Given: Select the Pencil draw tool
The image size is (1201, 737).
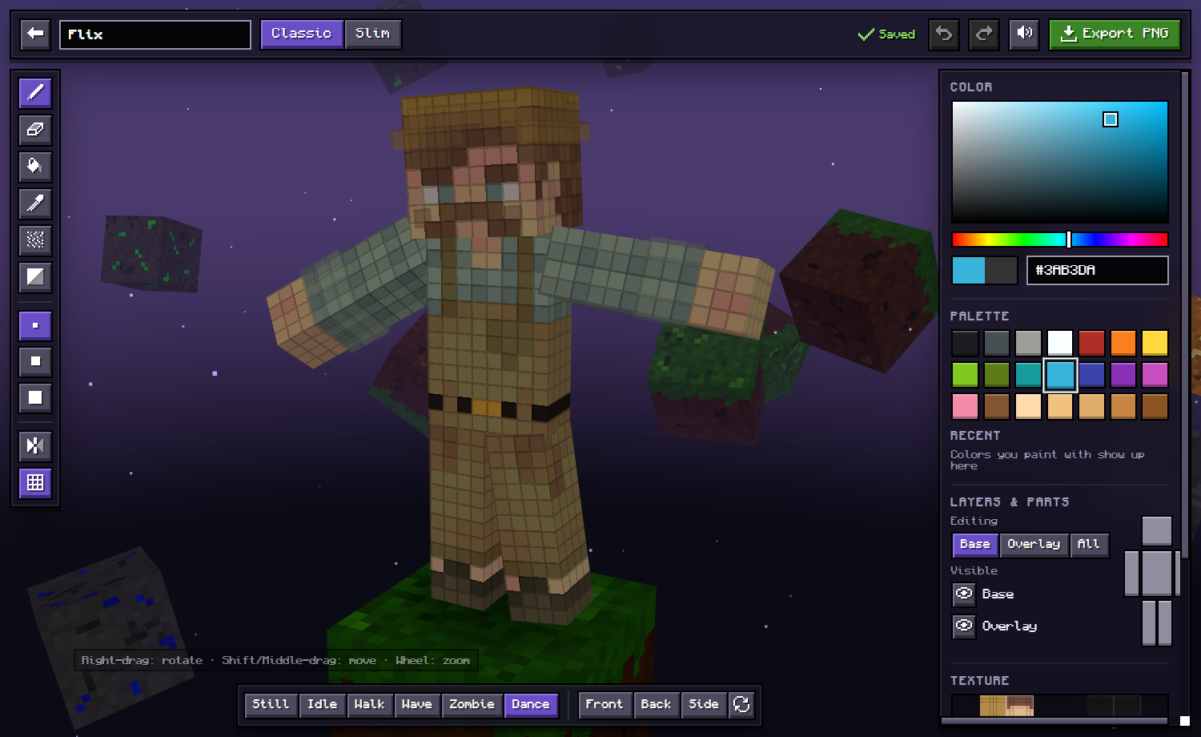Looking at the screenshot, I should coord(35,93).
